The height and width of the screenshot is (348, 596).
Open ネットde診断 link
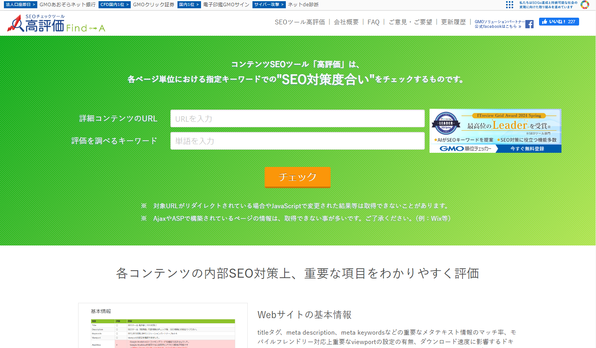(303, 5)
